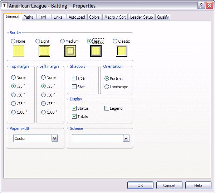Choose Landscape orientation
The width and height of the screenshot is (215, 193).
pyautogui.click(x=107, y=87)
